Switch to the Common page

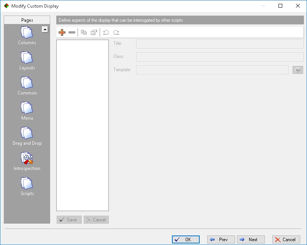pos(27,86)
